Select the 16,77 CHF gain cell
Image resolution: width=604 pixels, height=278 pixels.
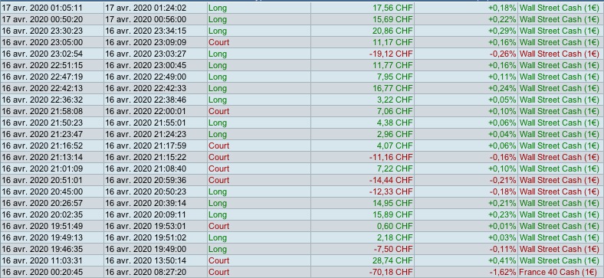pyautogui.click(x=392, y=88)
